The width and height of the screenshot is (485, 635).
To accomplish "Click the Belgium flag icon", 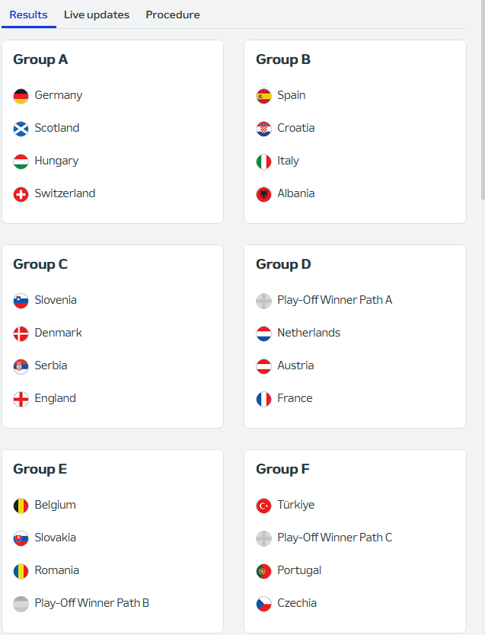I will coord(21,504).
